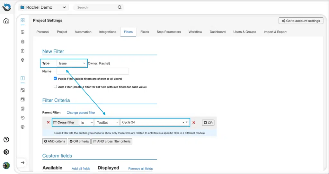Click the settings gear icon at bottom left
The image size is (329, 174).
click(x=6, y=152)
